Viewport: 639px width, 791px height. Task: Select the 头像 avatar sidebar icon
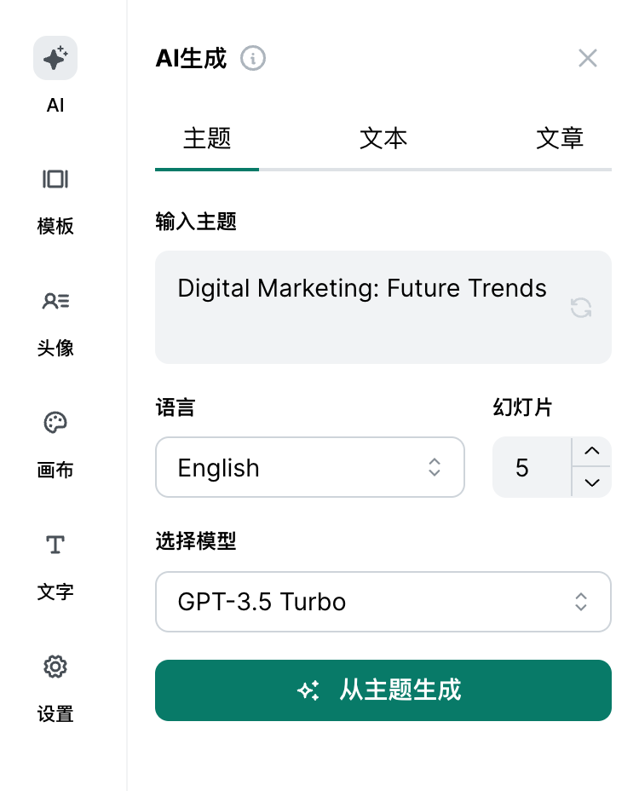tap(55, 301)
